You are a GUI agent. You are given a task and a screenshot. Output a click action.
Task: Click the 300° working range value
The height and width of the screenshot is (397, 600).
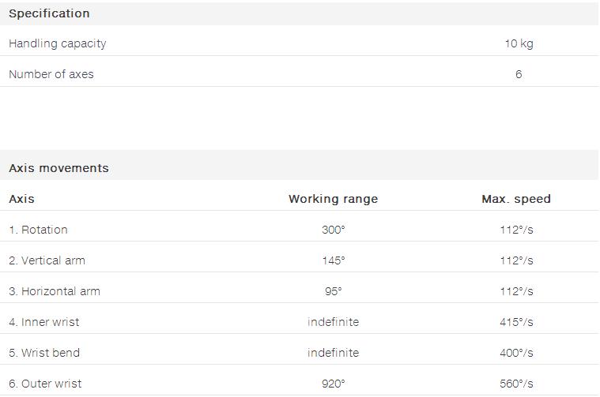[x=333, y=230]
